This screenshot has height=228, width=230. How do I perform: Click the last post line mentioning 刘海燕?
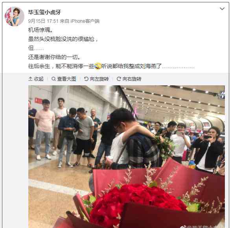point(112,66)
